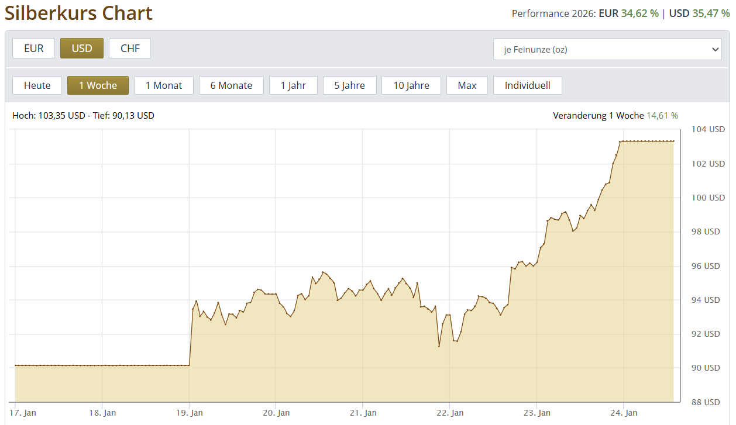This screenshot has width=736, height=425.
Task: Click the flat line at 18. Jan
Action: [102, 365]
